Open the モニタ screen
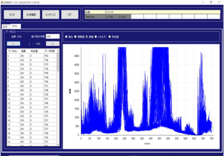Viewport: 224px width, 156px height. click(12, 14)
